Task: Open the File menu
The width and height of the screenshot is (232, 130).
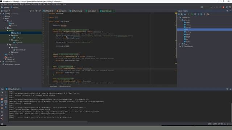Action: [2, 4]
